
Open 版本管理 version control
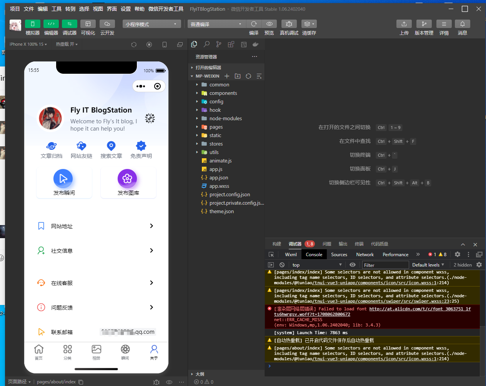click(x=424, y=24)
